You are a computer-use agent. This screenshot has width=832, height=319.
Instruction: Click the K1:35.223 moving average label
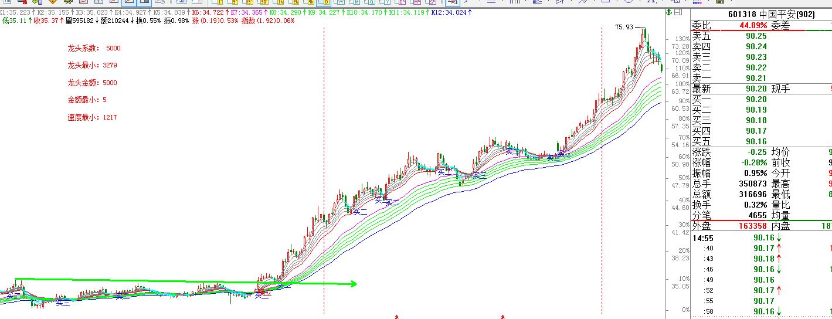point(16,12)
